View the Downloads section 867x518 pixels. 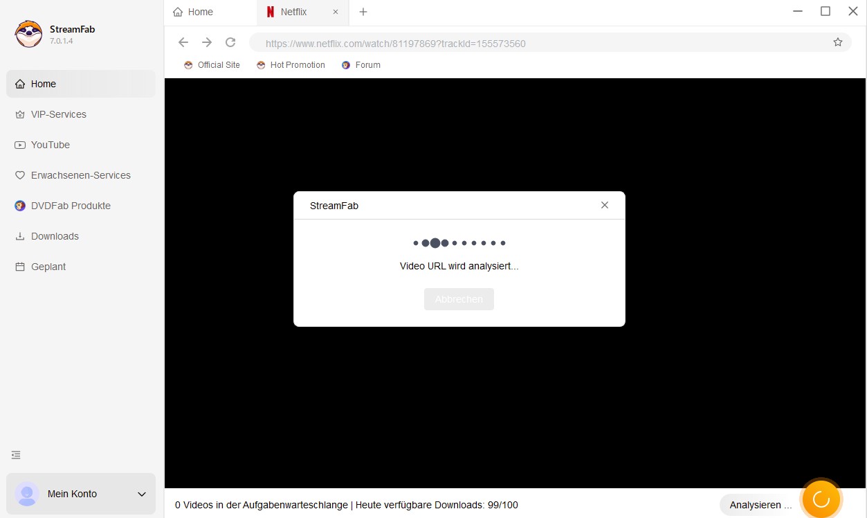54,236
